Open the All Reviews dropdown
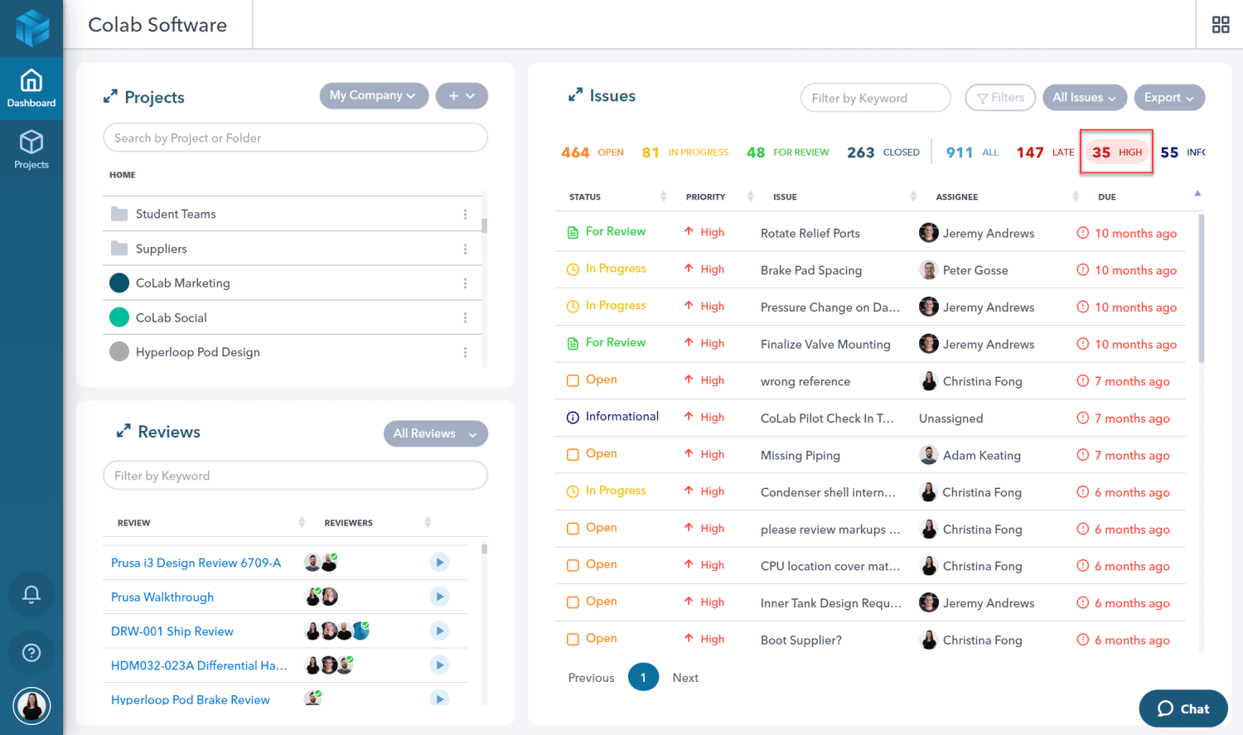Screen dimensions: 1243x735 (x=435, y=433)
